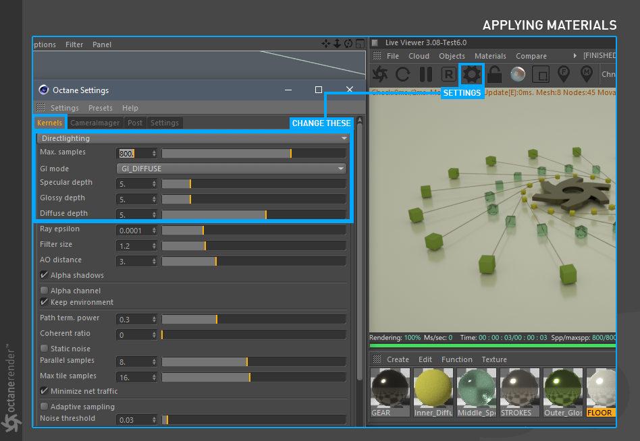This screenshot has height=441, width=640.
Task: Click the Octane logo send-scene icon
Action: (x=380, y=73)
